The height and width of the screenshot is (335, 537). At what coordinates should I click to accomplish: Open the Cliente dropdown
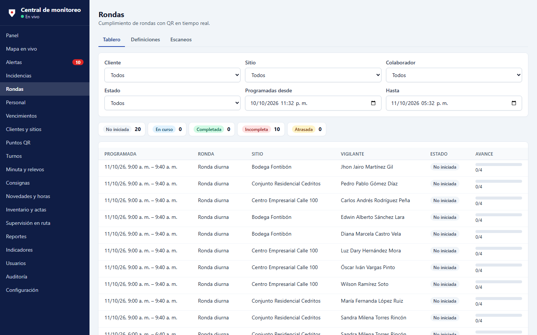[x=172, y=75]
